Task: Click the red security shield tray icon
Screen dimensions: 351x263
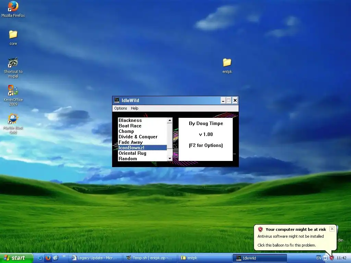Action: click(x=331, y=258)
